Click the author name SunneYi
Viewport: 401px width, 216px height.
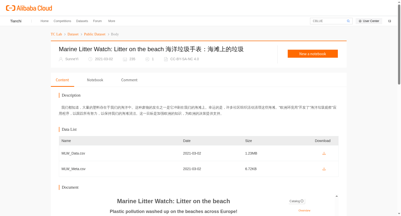coord(72,59)
